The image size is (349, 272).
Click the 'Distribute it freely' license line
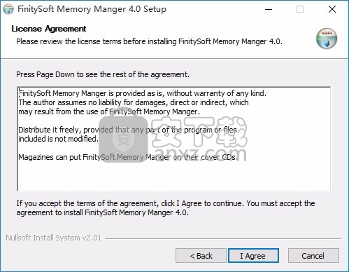click(127, 130)
